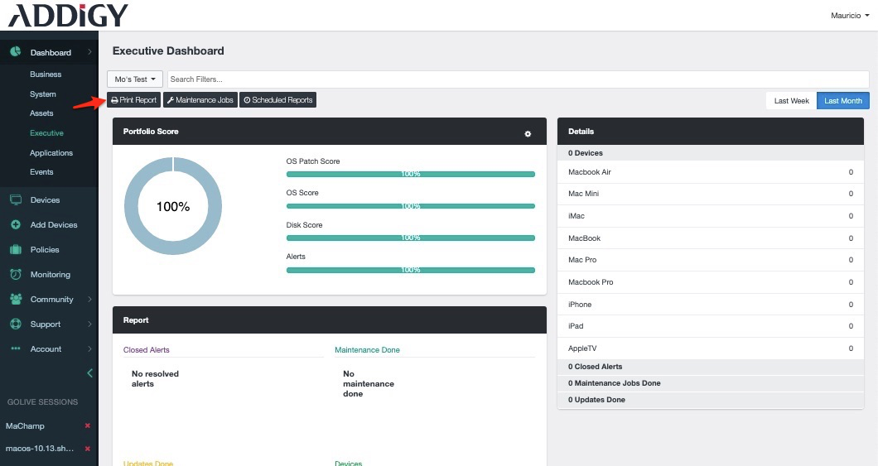Click the Alerts progress bar

(x=411, y=270)
